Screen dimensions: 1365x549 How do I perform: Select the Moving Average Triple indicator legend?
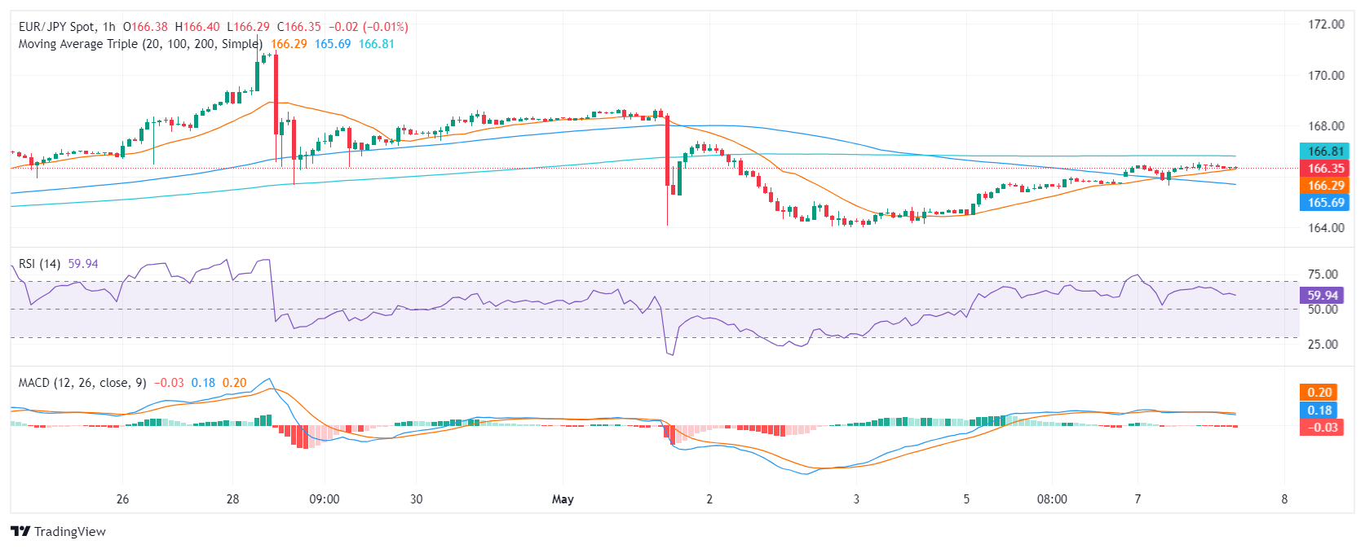tap(140, 44)
